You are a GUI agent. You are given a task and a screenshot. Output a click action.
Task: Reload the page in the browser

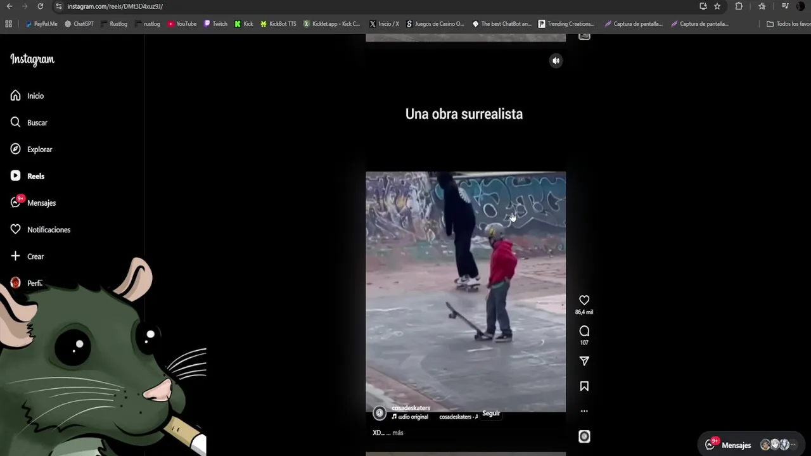point(40,6)
